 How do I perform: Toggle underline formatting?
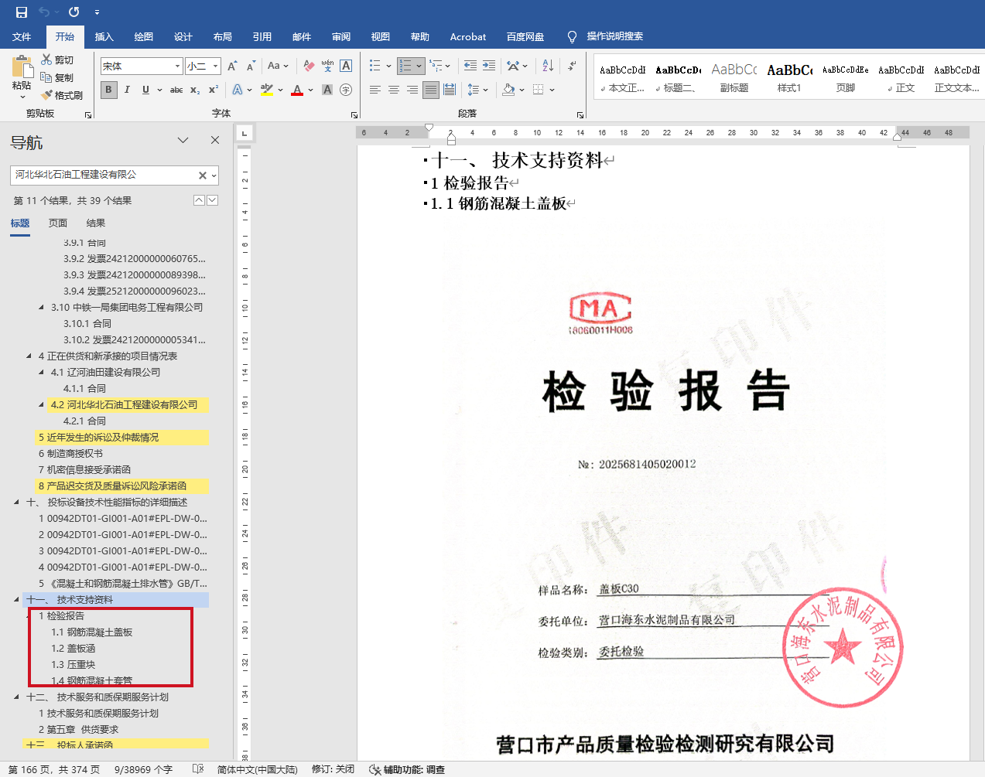click(145, 90)
